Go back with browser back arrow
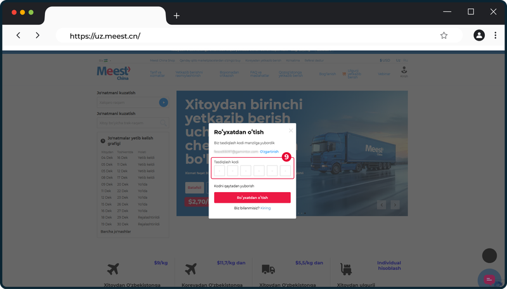This screenshot has width=507, height=289. [x=18, y=35]
